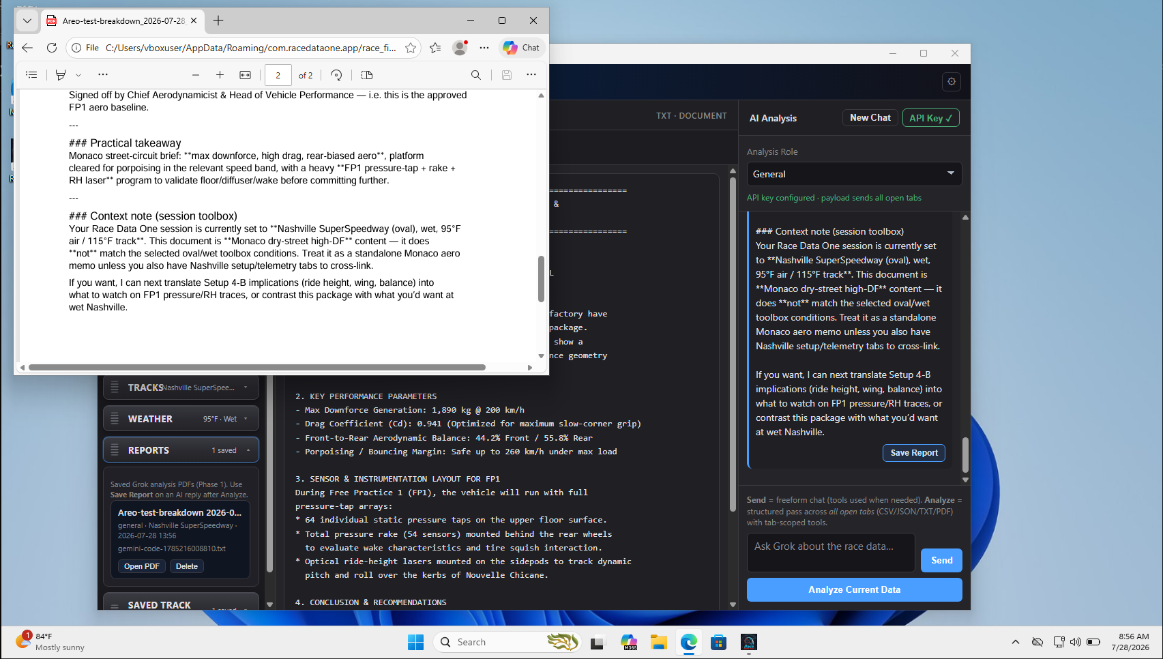The height and width of the screenshot is (659, 1163).
Task: Start a New Chat in AI Analysis
Action: [870, 118]
